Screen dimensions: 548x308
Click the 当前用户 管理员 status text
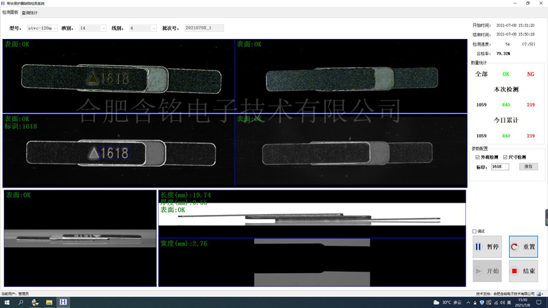point(15,294)
